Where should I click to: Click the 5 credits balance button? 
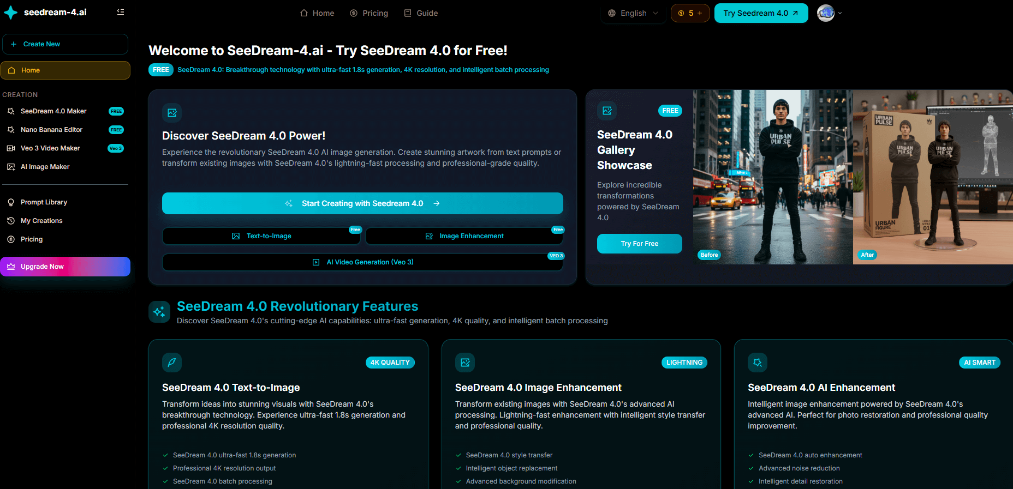(x=690, y=13)
